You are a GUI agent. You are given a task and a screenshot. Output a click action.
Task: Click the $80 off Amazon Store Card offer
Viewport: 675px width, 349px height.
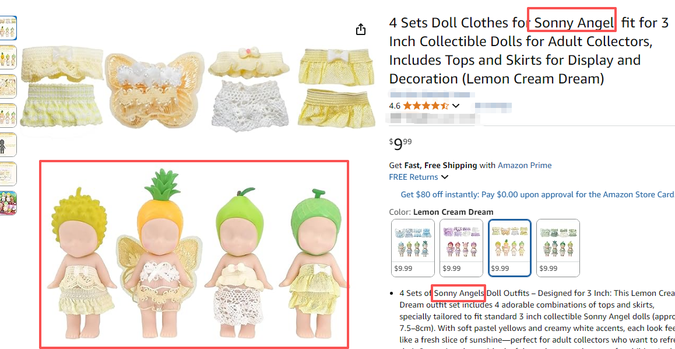click(536, 194)
